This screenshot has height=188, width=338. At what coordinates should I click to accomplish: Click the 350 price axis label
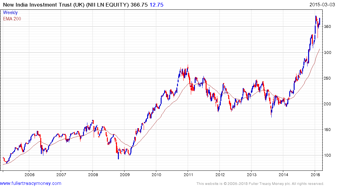click(x=327, y=27)
